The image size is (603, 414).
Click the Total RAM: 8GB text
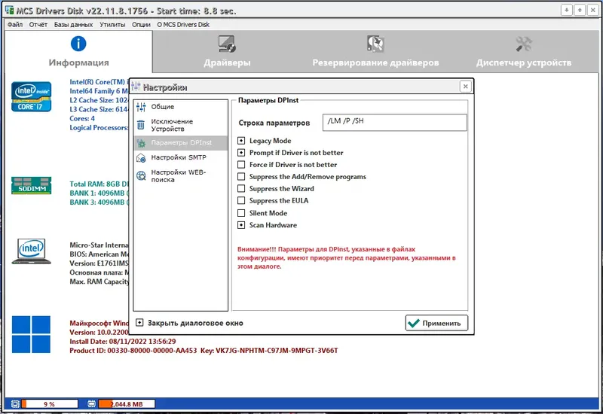99,184
